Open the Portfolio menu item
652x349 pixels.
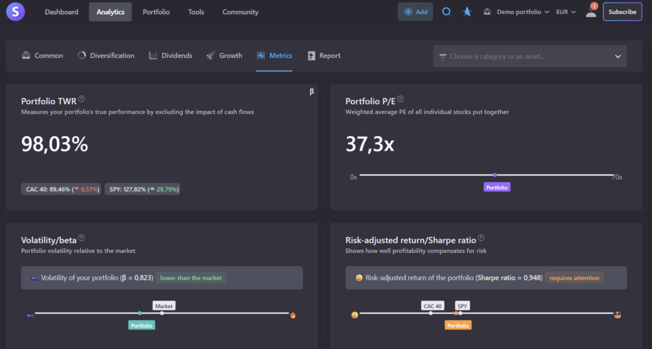(156, 11)
